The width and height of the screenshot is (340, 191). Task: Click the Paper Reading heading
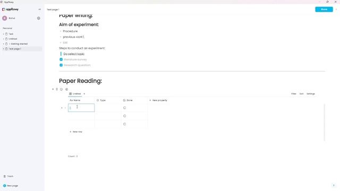80,81
